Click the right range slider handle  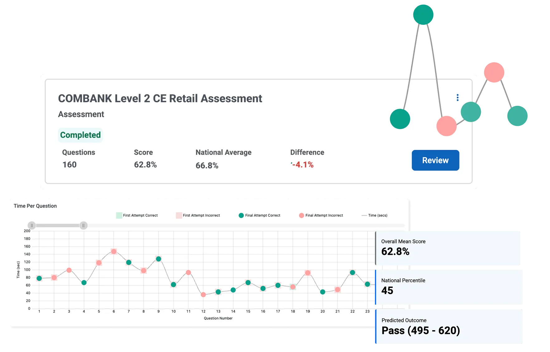point(83,226)
